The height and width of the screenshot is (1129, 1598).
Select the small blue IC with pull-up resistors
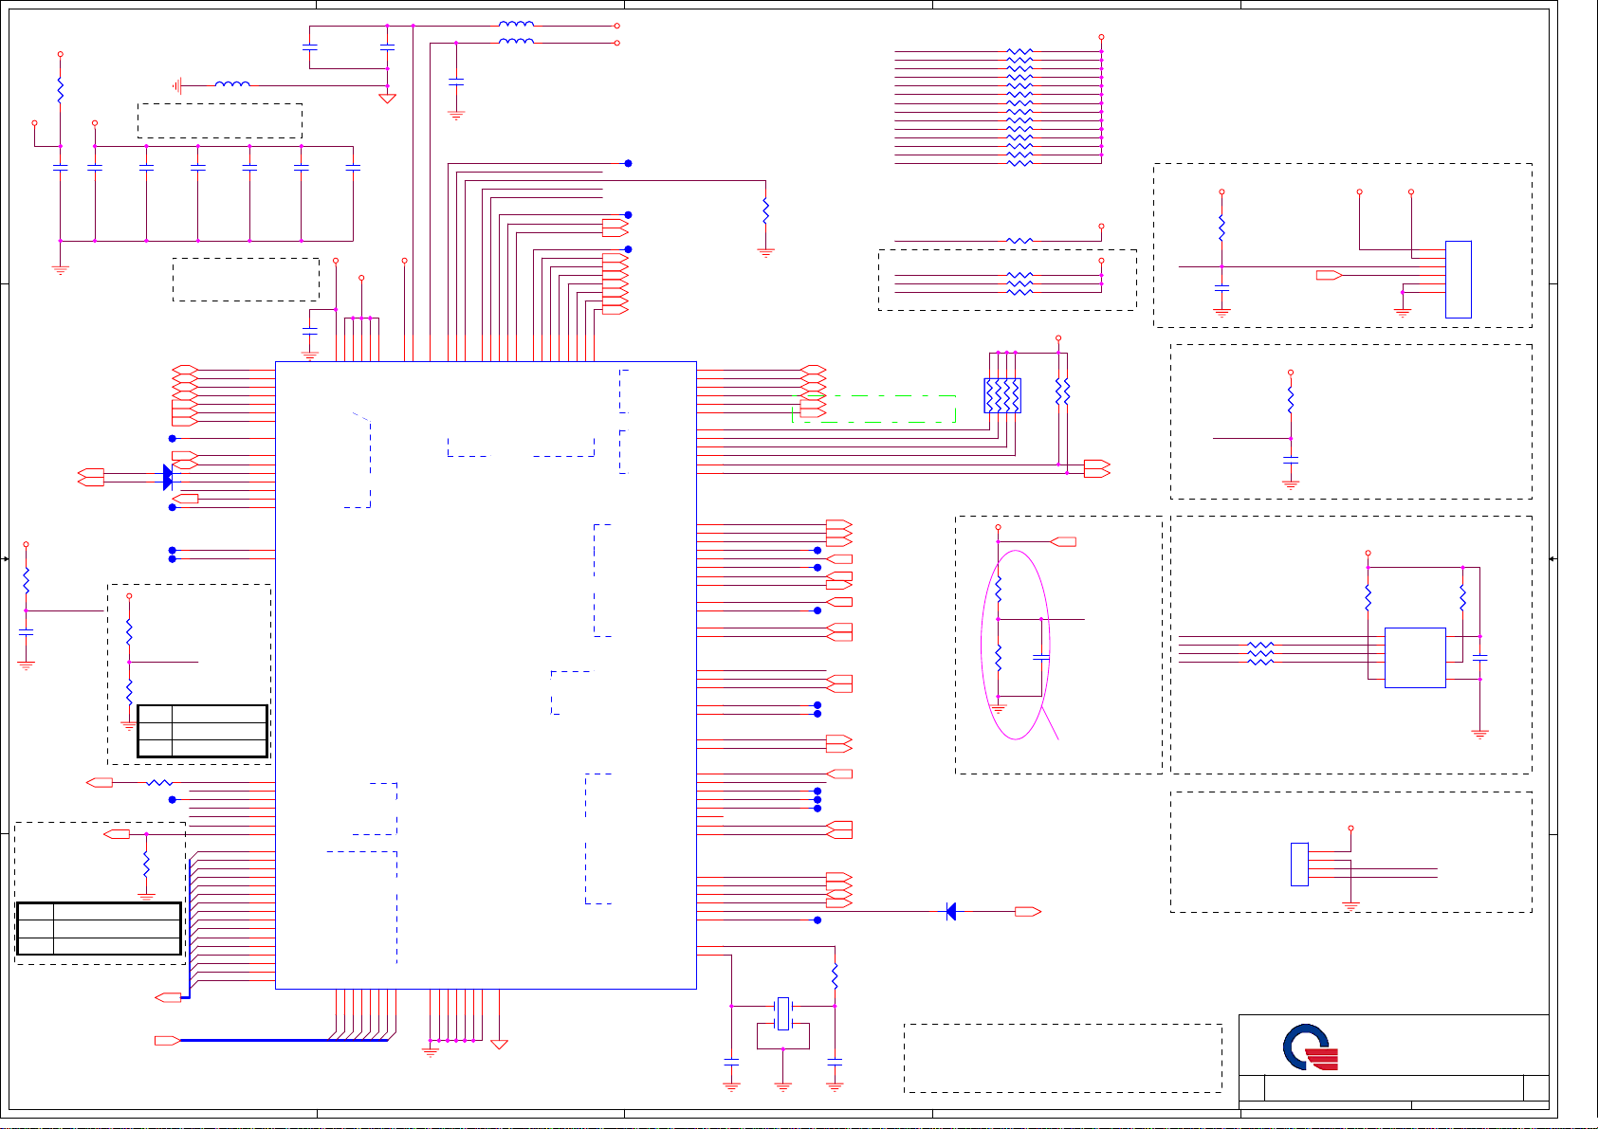tap(1415, 657)
